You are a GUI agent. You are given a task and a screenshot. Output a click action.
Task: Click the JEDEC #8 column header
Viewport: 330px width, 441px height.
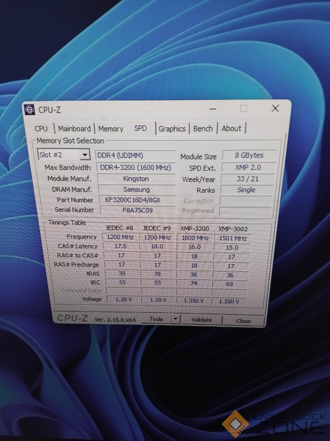coord(119,228)
